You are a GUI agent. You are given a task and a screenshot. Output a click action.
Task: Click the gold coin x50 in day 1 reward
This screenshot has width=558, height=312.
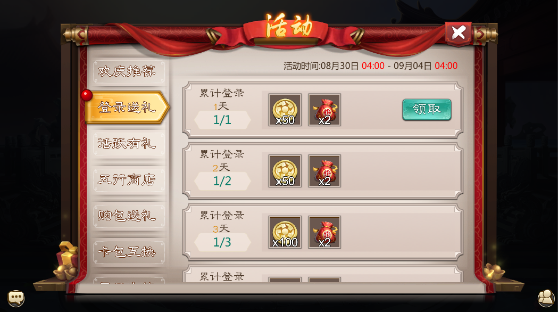point(285,110)
